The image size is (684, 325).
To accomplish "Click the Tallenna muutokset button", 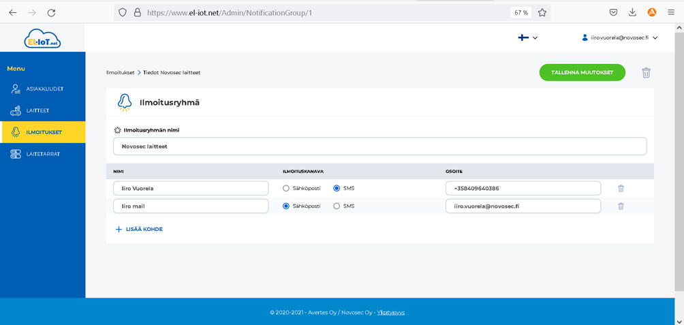I will click(x=582, y=72).
